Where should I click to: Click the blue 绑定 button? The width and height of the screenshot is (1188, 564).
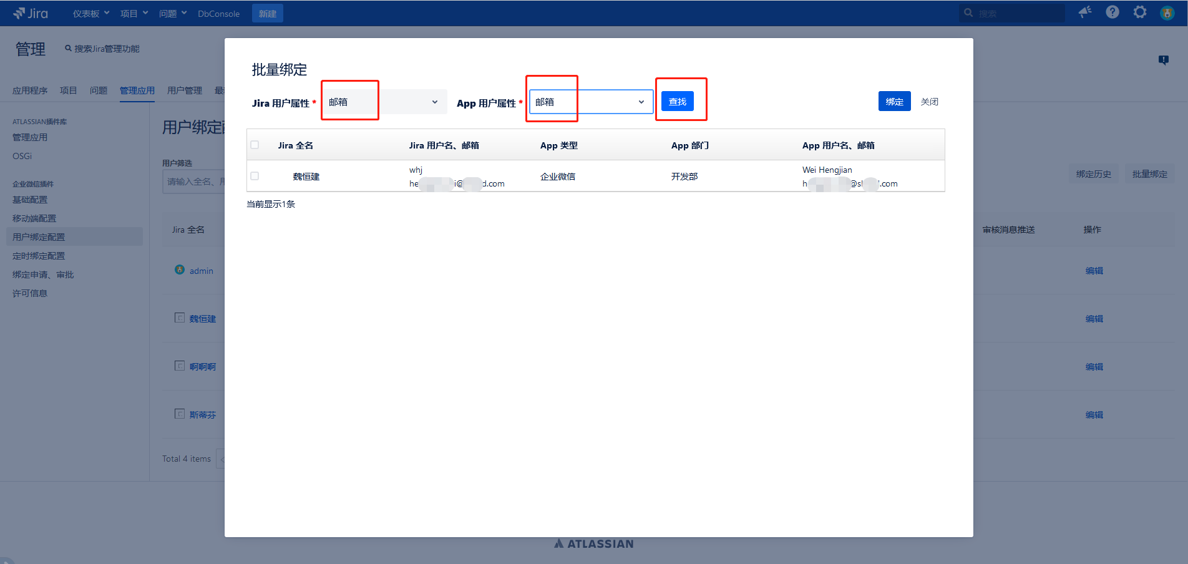(x=894, y=101)
